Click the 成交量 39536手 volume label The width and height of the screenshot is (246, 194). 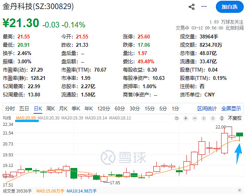17,191
